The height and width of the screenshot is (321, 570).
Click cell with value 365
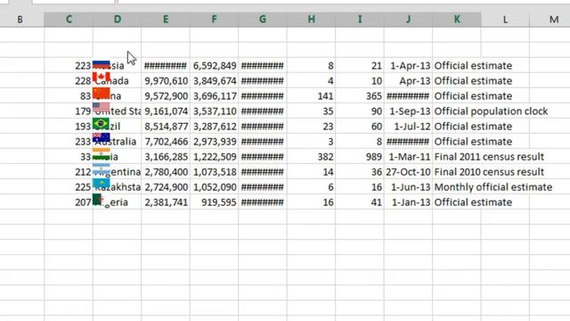tap(360, 96)
